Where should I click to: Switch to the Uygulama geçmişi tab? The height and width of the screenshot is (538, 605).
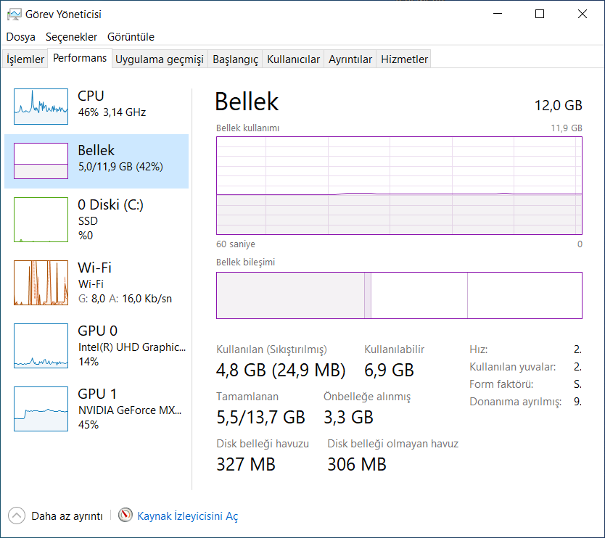point(160,59)
